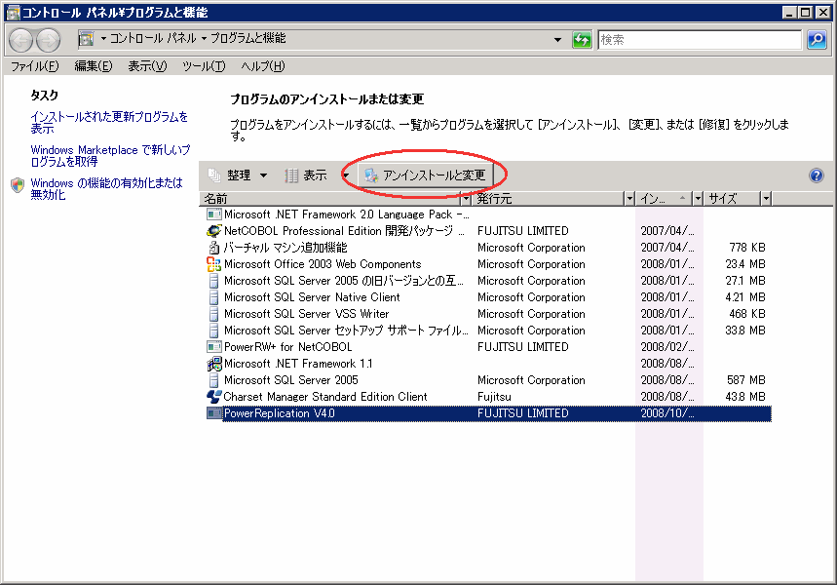This screenshot has height=585, width=837.
Task: Sort by the サイズ column header
Action: [x=733, y=199]
